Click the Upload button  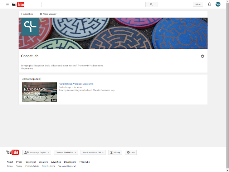click(198, 4)
